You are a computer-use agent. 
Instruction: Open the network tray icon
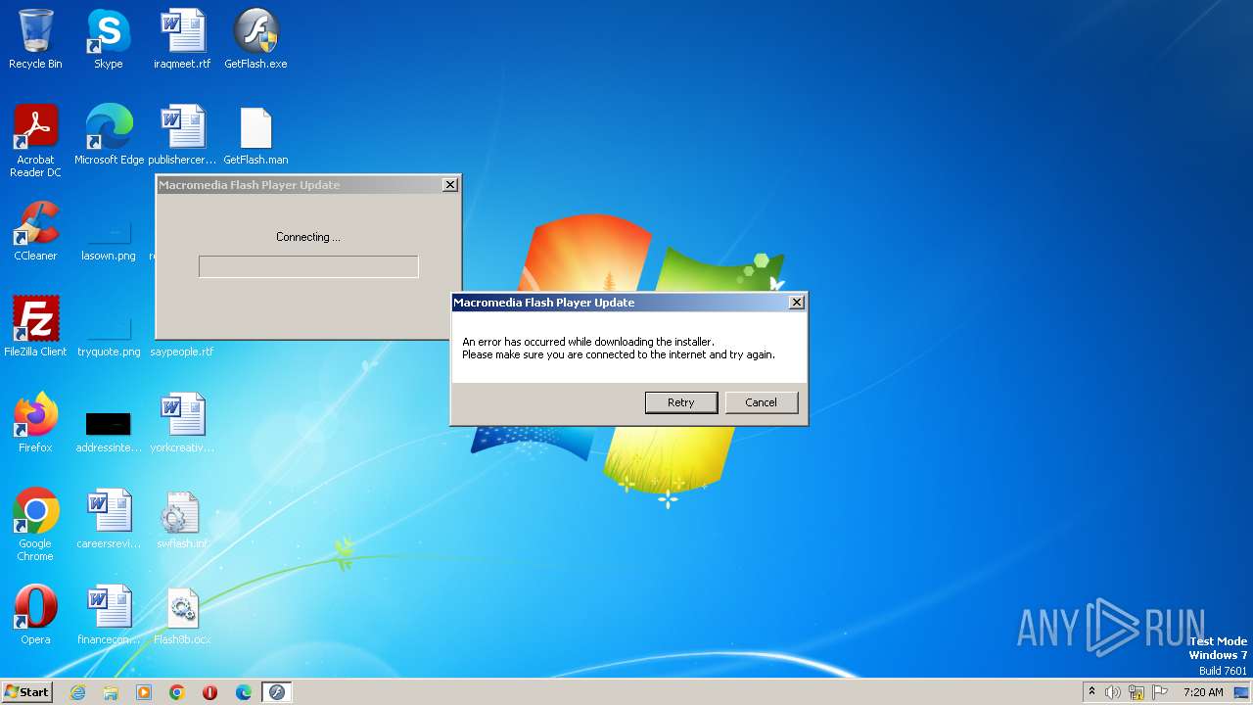(x=1137, y=692)
